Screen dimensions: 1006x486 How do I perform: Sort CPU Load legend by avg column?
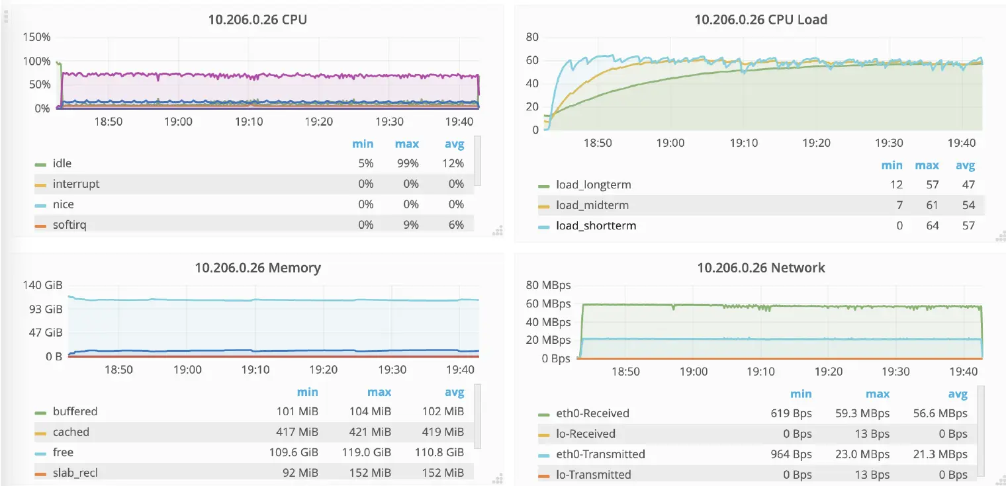(x=966, y=165)
